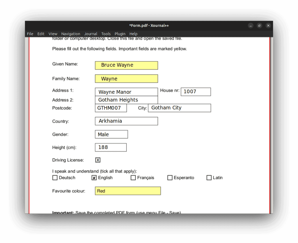Open the Navigation menu
The width and height of the screenshot is (298, 243).
(x=71, y=34)
